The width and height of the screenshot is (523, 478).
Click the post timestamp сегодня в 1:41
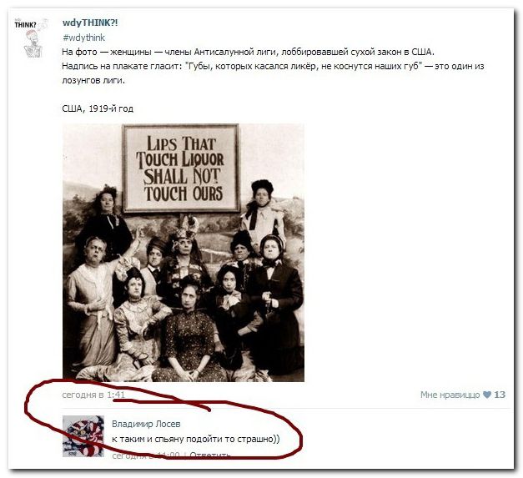pyautogui.click(x=93, y=395)
